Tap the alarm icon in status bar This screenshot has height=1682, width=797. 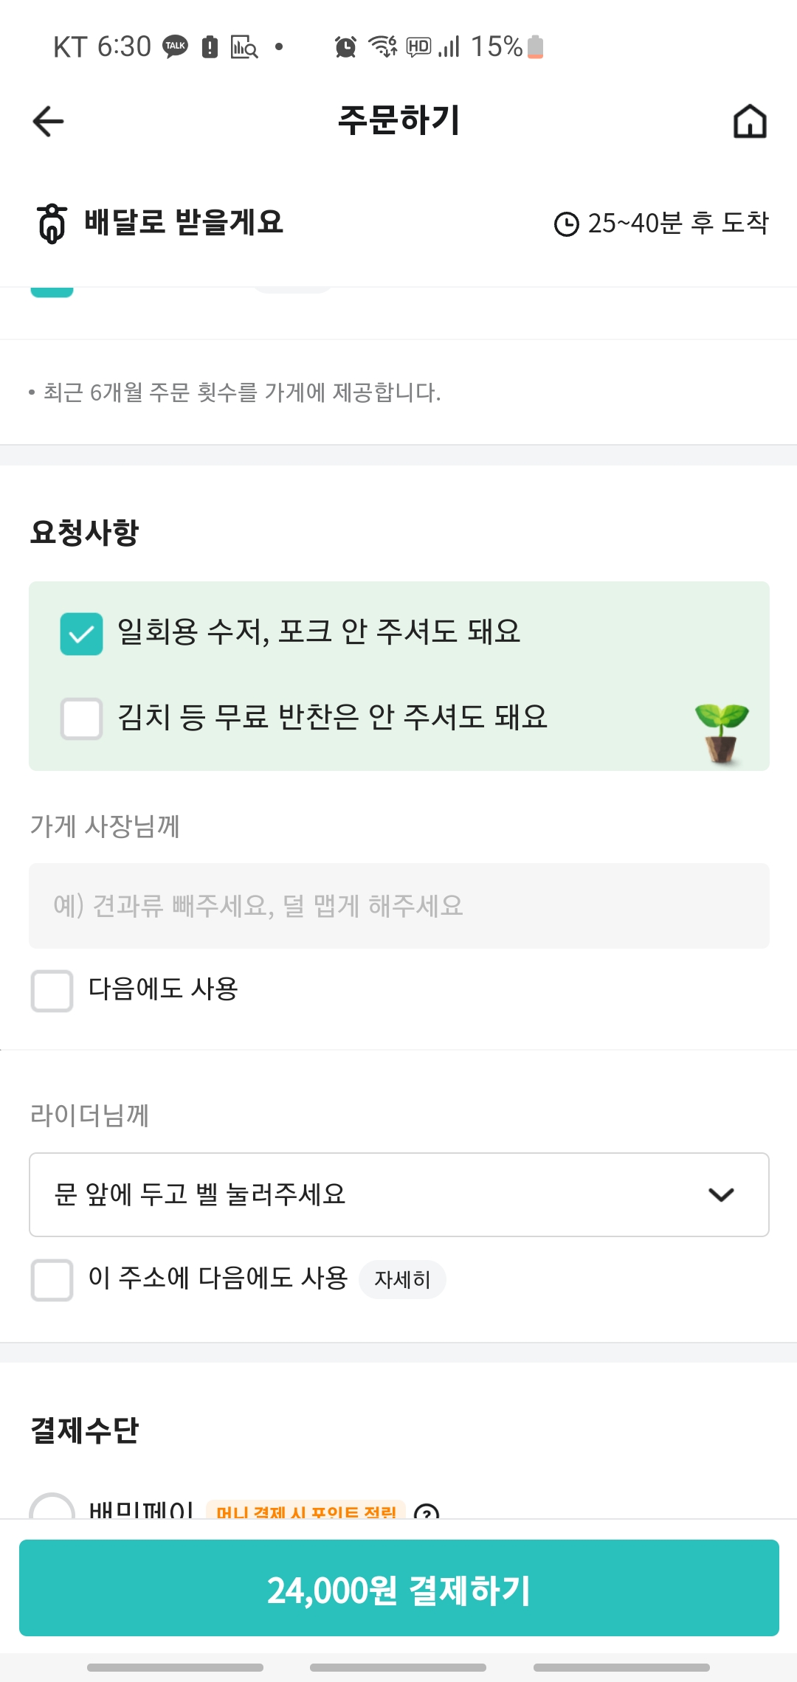coord(345,46)
